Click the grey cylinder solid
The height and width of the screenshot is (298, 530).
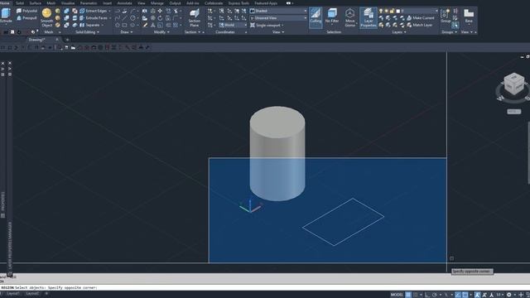[x=277, y=154]
